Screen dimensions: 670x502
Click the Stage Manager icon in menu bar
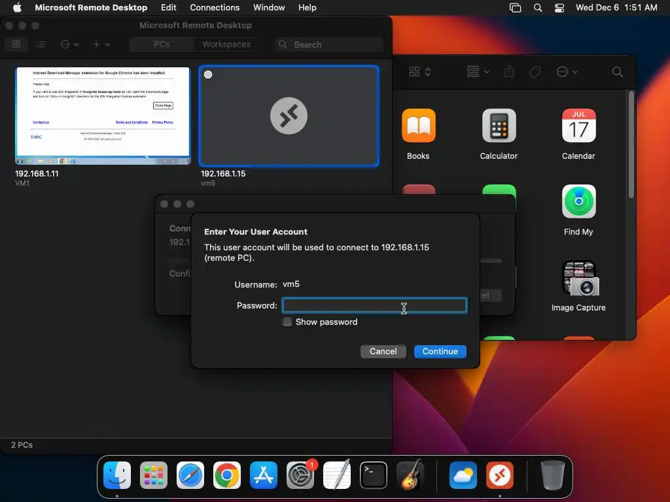coord(516,8)
